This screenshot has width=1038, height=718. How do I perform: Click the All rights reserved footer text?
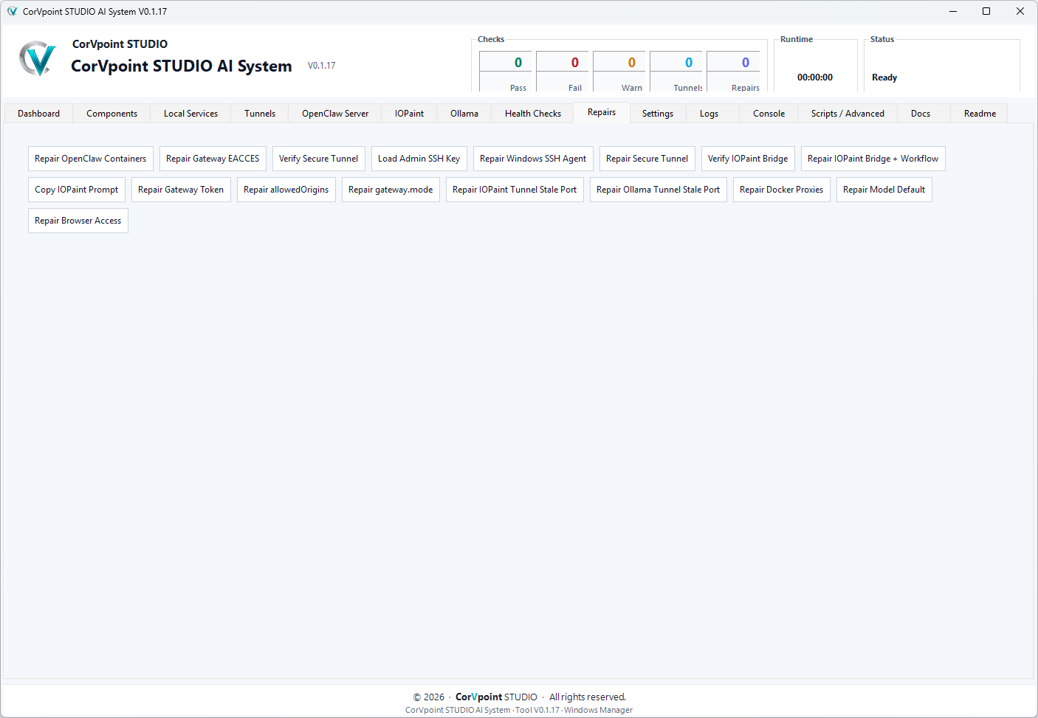click(588, 697)
